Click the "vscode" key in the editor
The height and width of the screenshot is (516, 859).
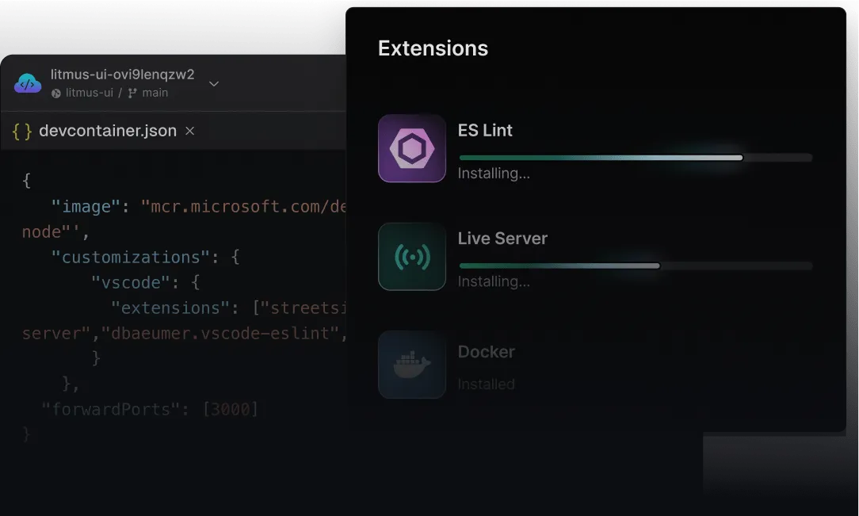point(131,283)
